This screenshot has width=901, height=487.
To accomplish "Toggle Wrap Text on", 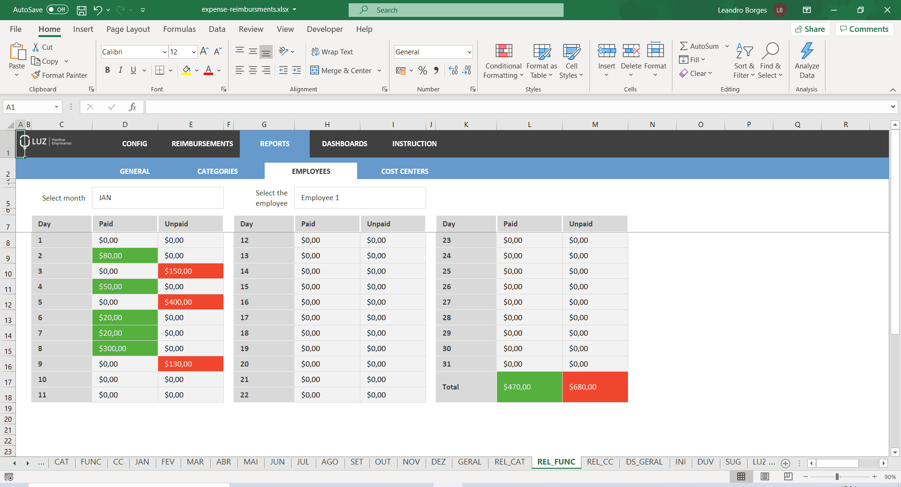I will coord(332,52).
